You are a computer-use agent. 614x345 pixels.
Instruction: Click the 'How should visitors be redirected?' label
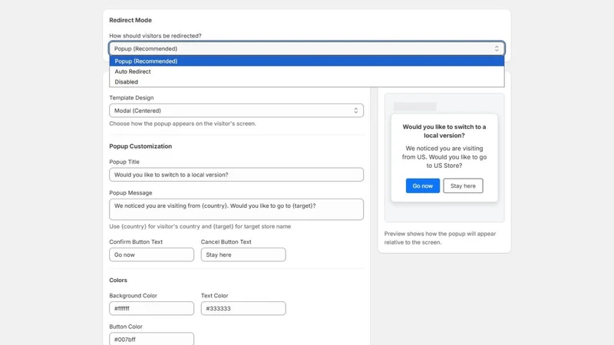pyautogui.click(x=155, y=35)
